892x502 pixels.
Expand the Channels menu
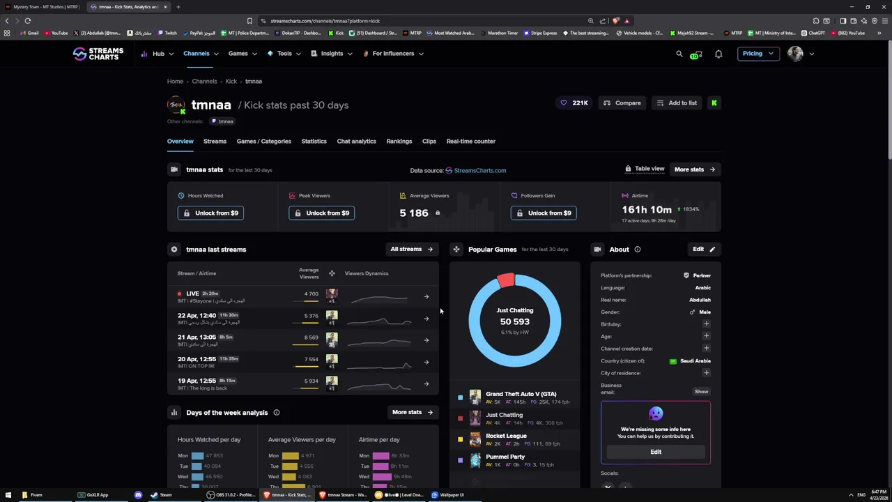[x=201, y=54]
